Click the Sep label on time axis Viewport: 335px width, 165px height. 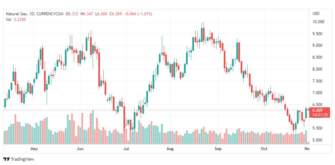point(218,149)
